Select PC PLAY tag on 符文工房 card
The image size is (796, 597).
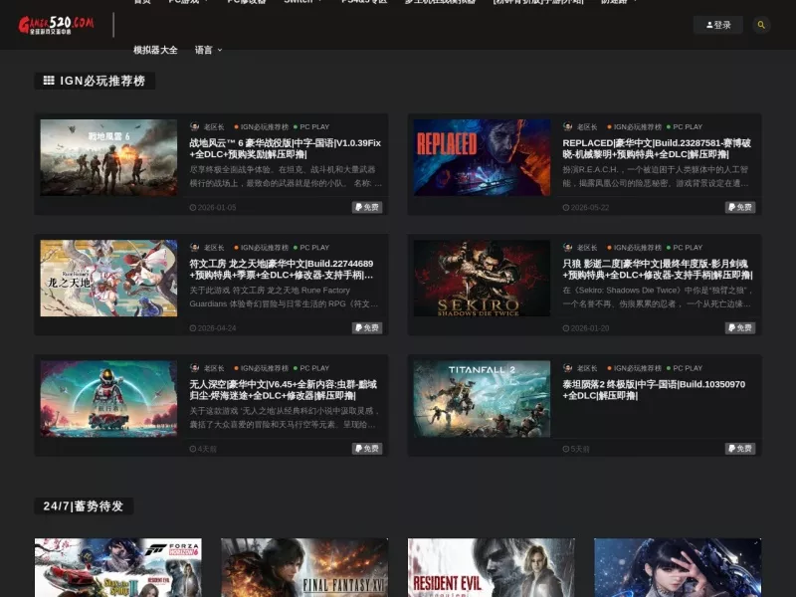pyautogui.click(x=311, y=248)
